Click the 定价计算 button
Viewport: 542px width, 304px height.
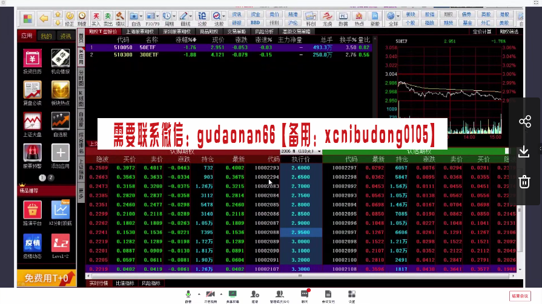point(481,31)
